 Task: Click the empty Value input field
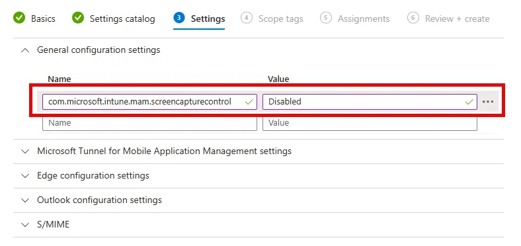(x=370, y=123)
